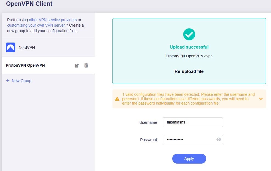Click the Password input field

[x=193, y=139]
